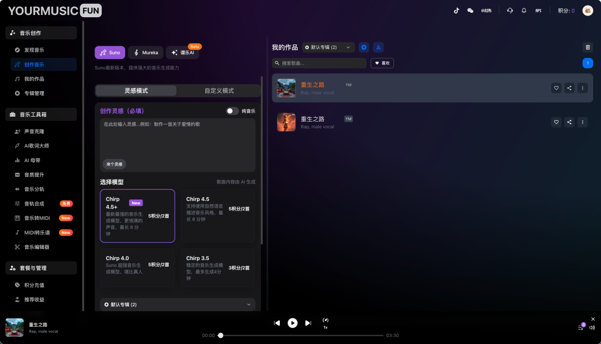Viewport: 601px width, 344px height.
Task: Share the second 重生之路 song
Action: 569,122
